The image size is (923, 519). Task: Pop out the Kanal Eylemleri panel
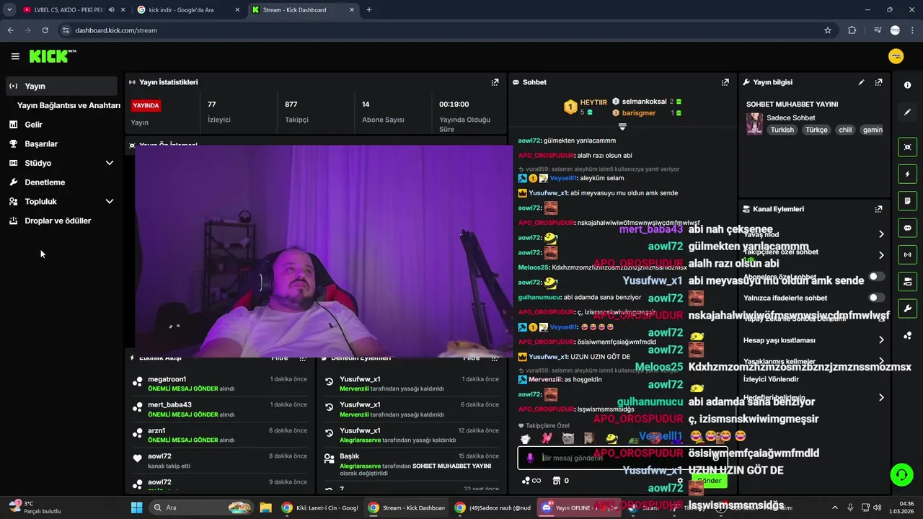tap(878, 209)
